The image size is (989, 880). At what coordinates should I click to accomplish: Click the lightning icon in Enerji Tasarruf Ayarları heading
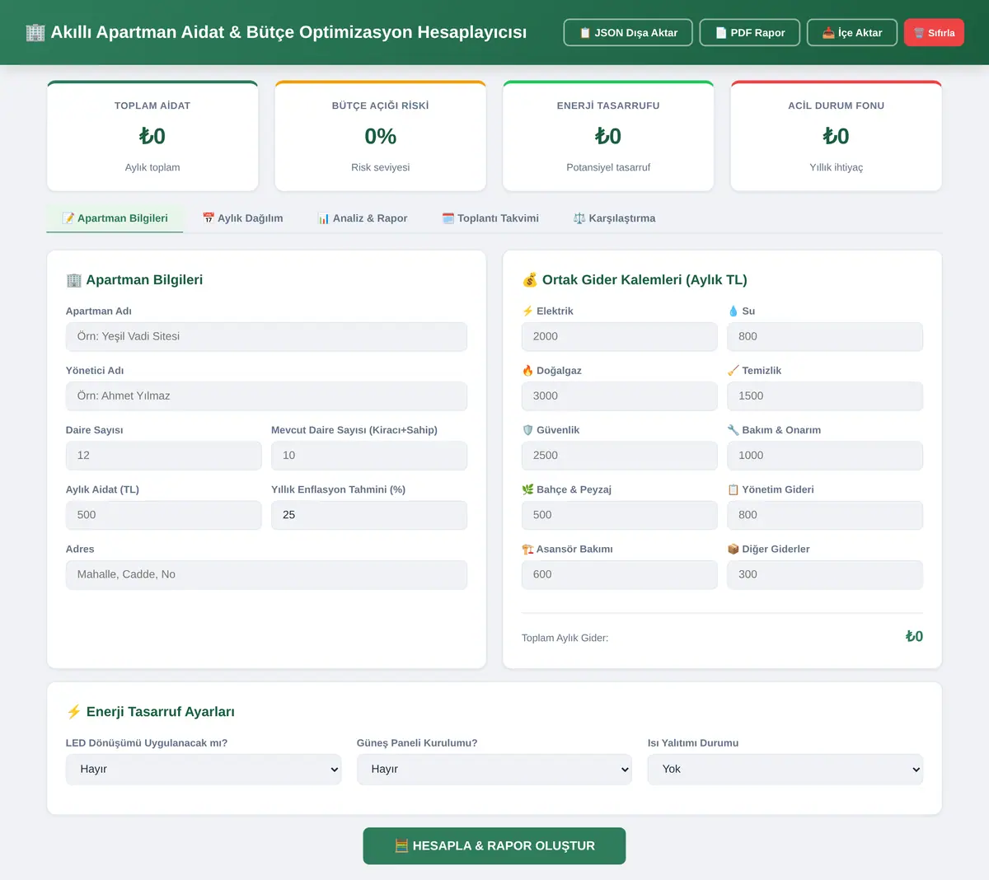[x=74, y=711]
